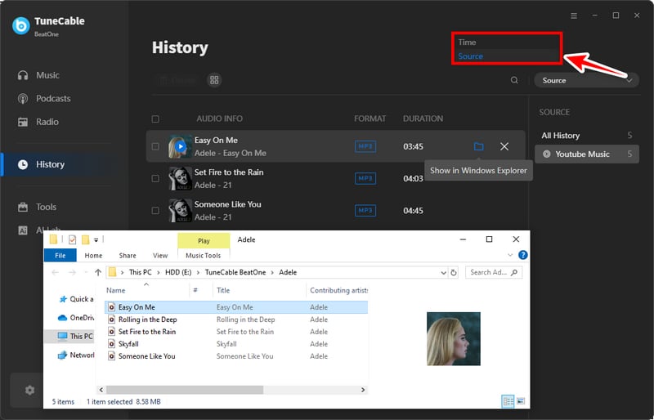
Task: Click TuneCable BeatOne in the address path
Action: click(x=235, y=272)
